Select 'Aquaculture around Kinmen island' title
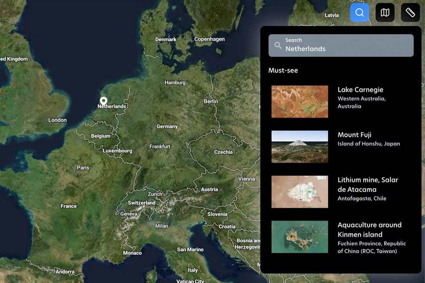The image size is (425, 283). [369, 230]
